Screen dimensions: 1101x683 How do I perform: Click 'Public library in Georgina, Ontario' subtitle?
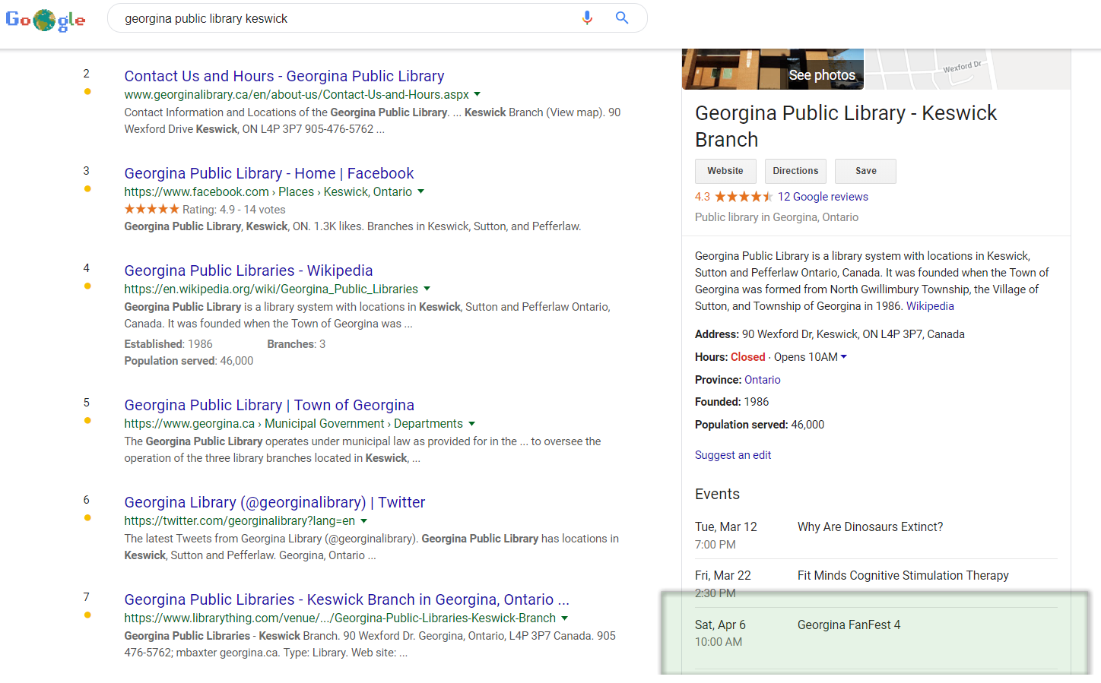[776, 217]
